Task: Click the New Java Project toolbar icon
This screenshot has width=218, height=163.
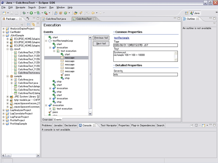Action: point(56,13)
